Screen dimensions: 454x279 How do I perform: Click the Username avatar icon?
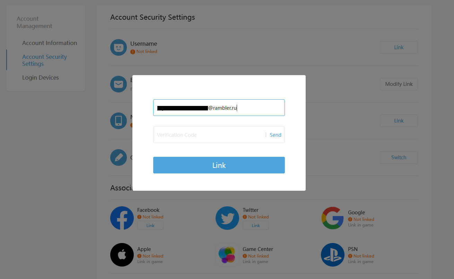click(x=119, y=47)
